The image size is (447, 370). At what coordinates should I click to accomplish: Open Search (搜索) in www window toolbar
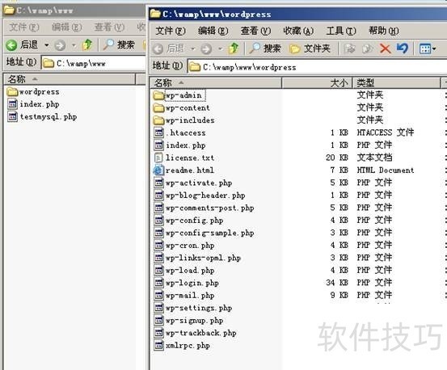pyautogui.click(x=119, y=44)
